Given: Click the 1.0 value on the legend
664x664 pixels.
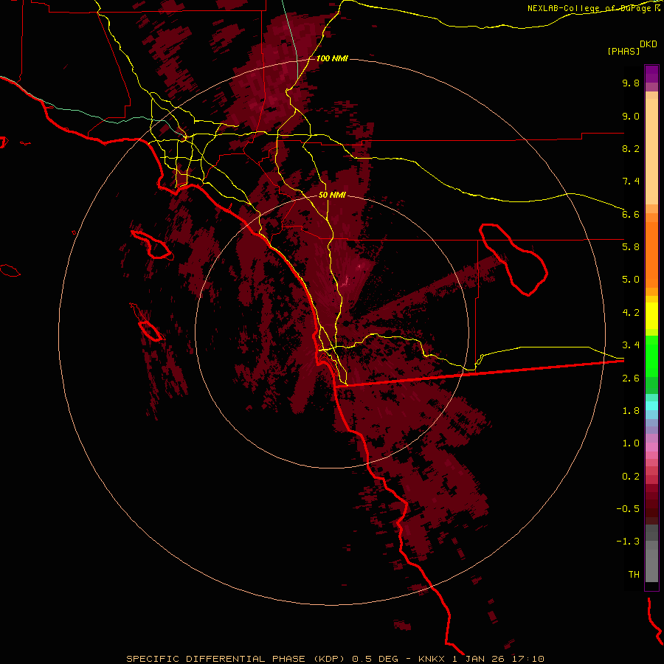Looking at the screenshot, I should point(631,443).
